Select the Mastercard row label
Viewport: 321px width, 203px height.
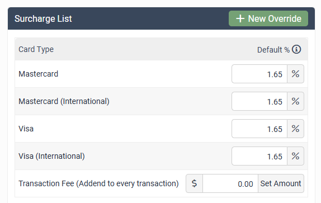click(x=38, y=74)
